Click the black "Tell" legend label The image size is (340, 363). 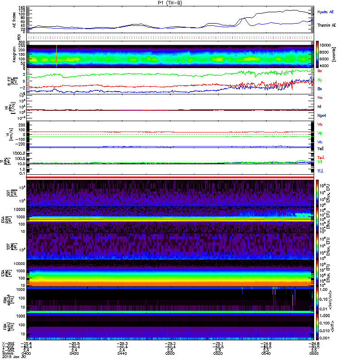pyautogui.click(x=321, y=149)
